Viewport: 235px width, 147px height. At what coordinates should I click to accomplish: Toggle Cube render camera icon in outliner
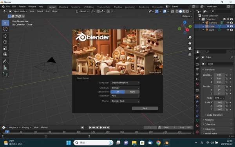click(x=231, y=26)
